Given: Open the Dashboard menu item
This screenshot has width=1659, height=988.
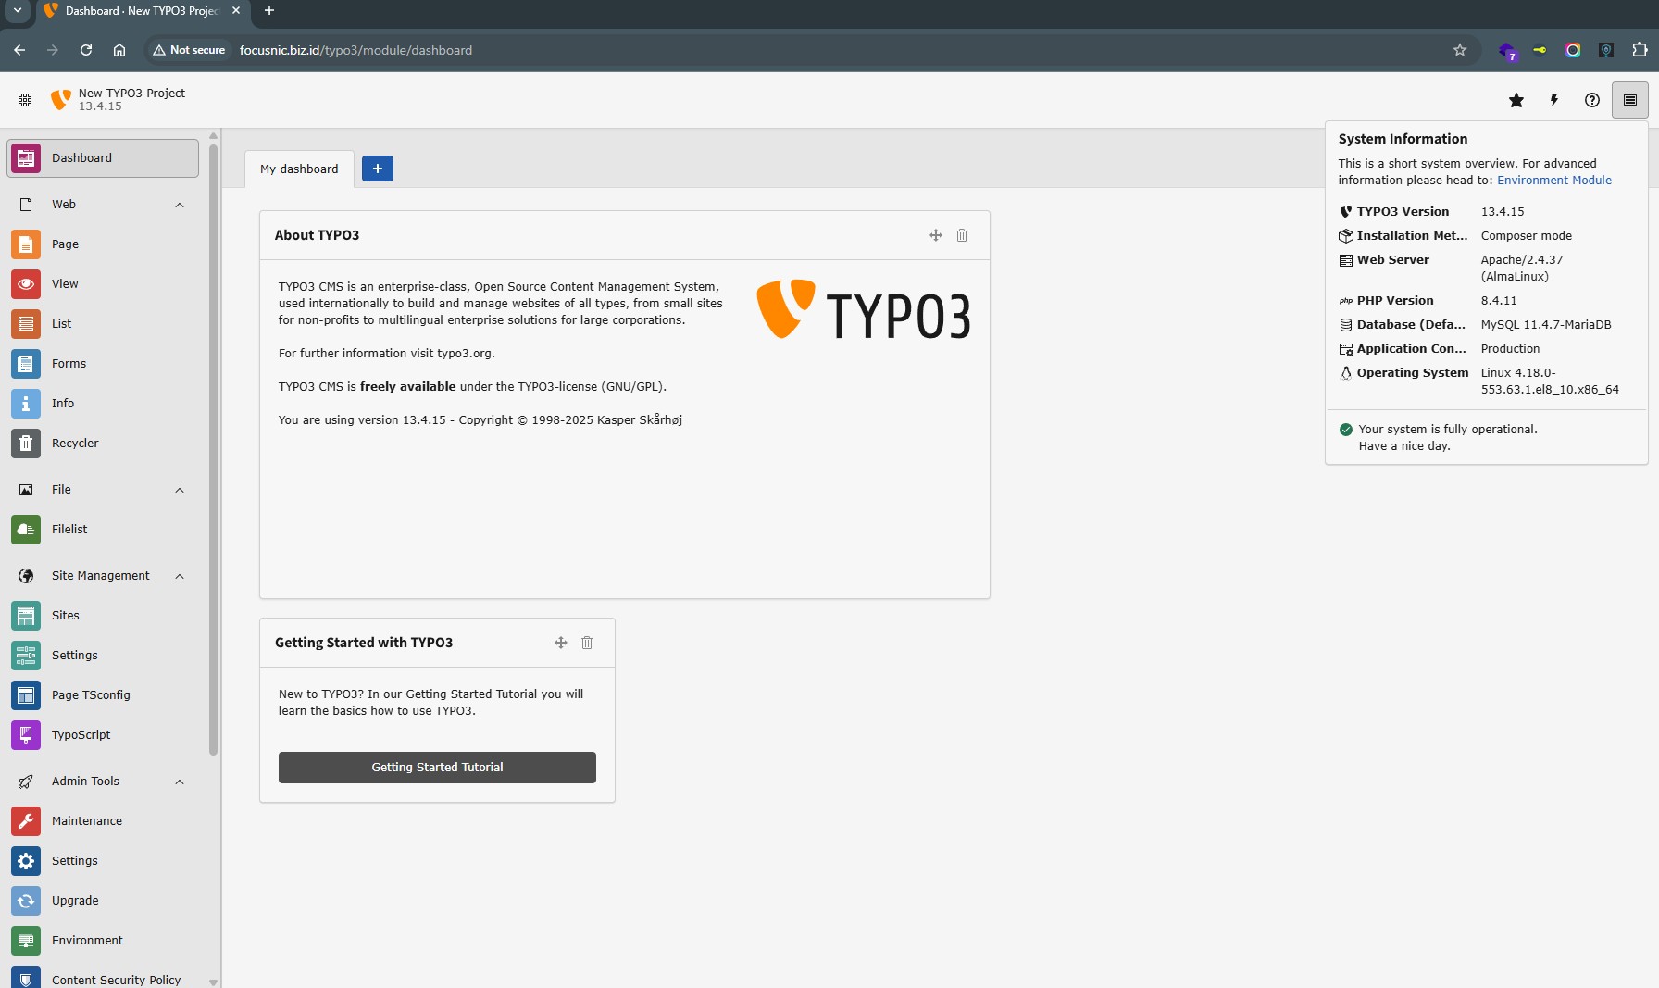Looking at the screenshot, I should [x=103, y=158].
